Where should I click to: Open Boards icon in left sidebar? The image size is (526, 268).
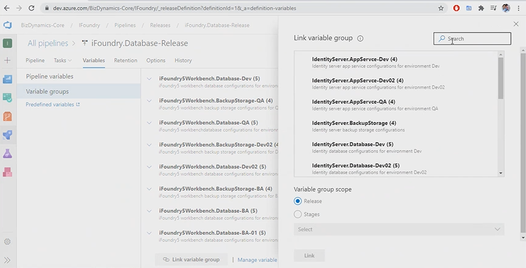click(x=8, y=79)
